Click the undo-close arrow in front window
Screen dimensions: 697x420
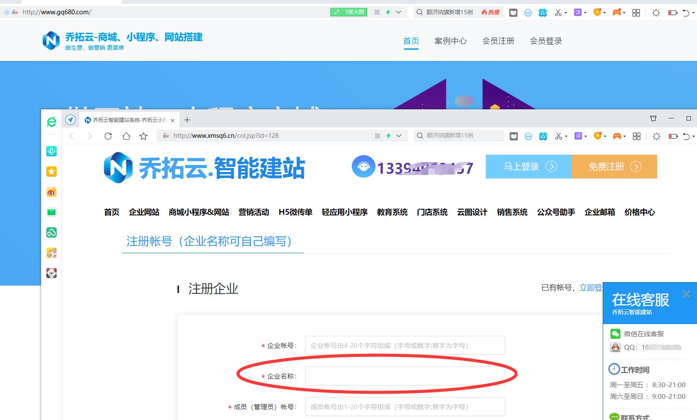tap(686, 136)
